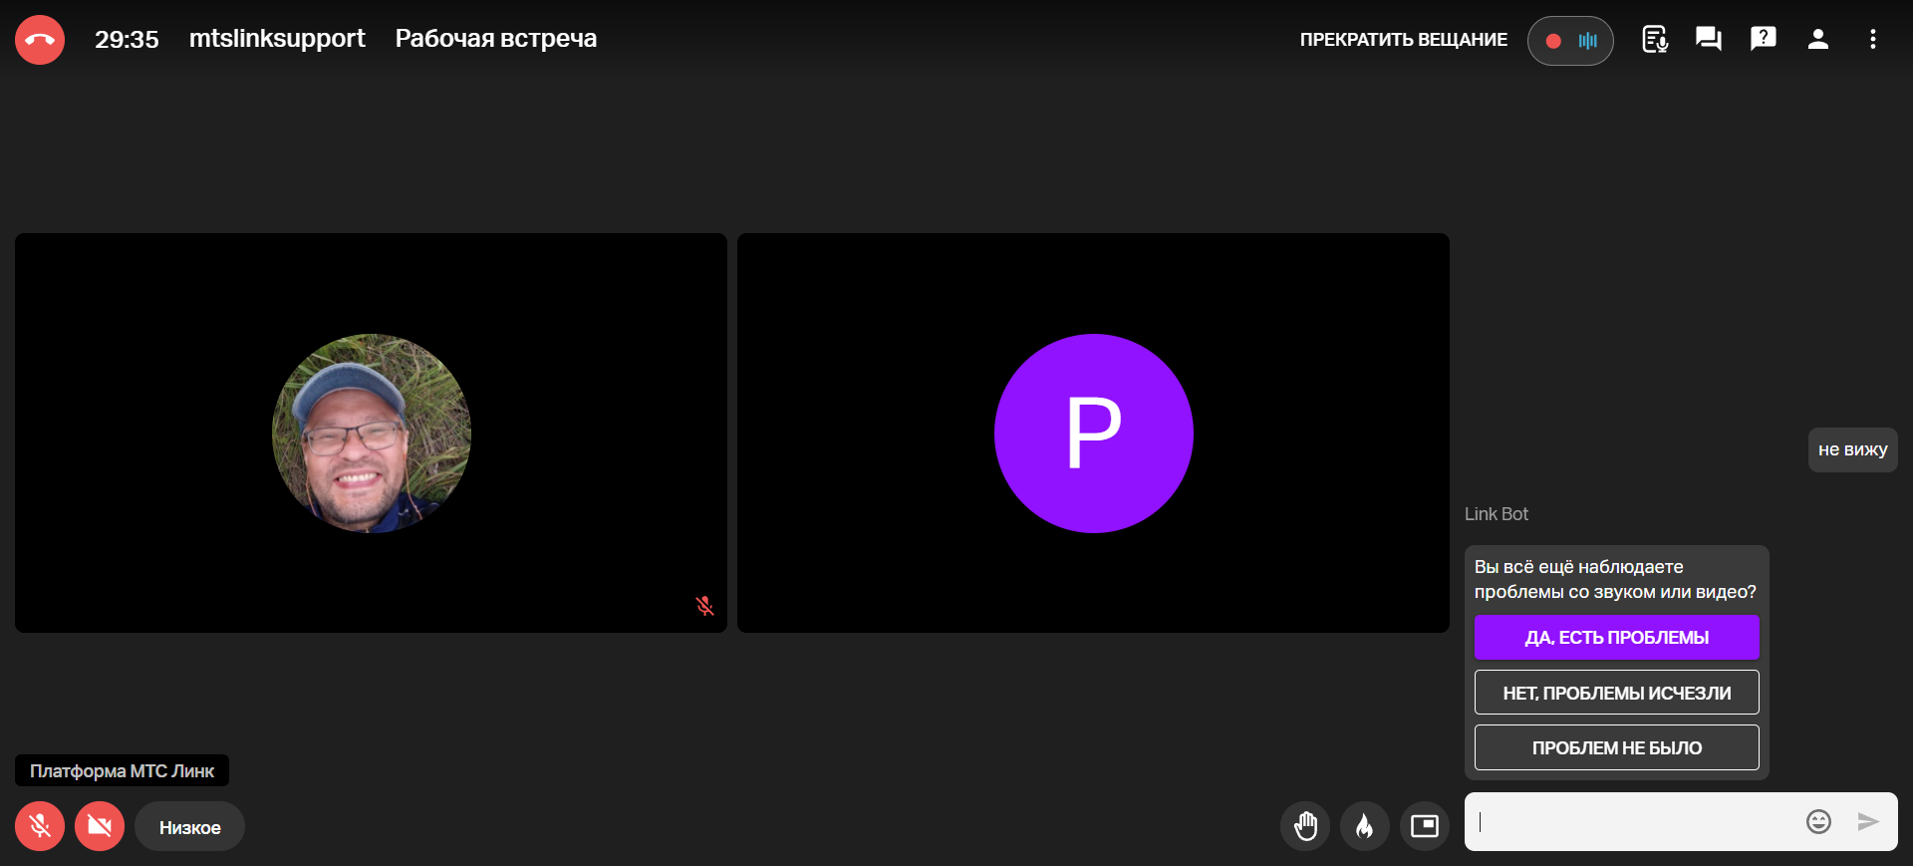Screen dimensions: 1913x866
Task: Click the Link Bot sender name
Action: click(1496, 514)
